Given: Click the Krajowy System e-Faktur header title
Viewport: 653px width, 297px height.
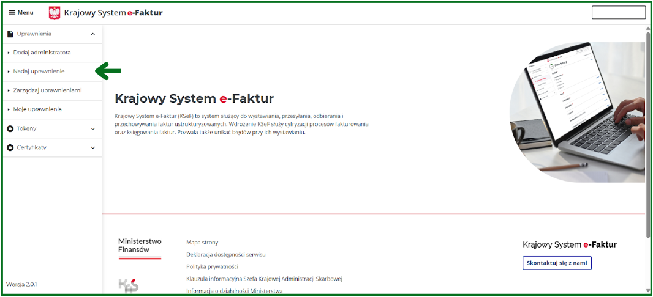Looking at the screenshot, I should pyautogui.click(x=113, y=13).
